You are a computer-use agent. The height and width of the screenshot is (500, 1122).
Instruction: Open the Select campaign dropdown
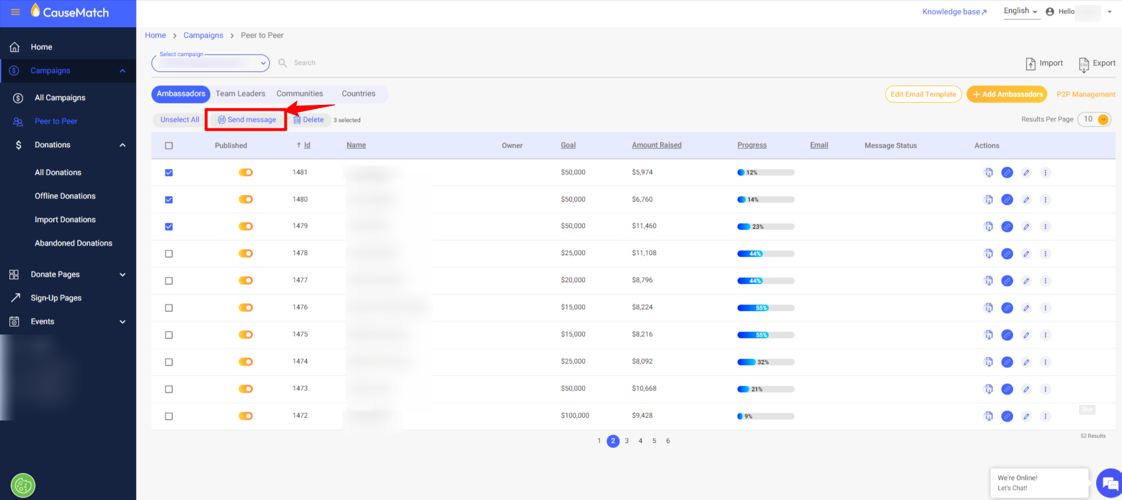[x=210, y=62]
